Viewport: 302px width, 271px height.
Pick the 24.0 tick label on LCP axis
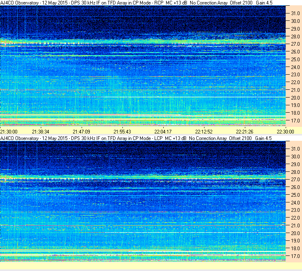click(x=295, y=202)
